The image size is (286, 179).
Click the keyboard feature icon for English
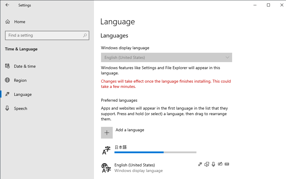pos(227,164)
